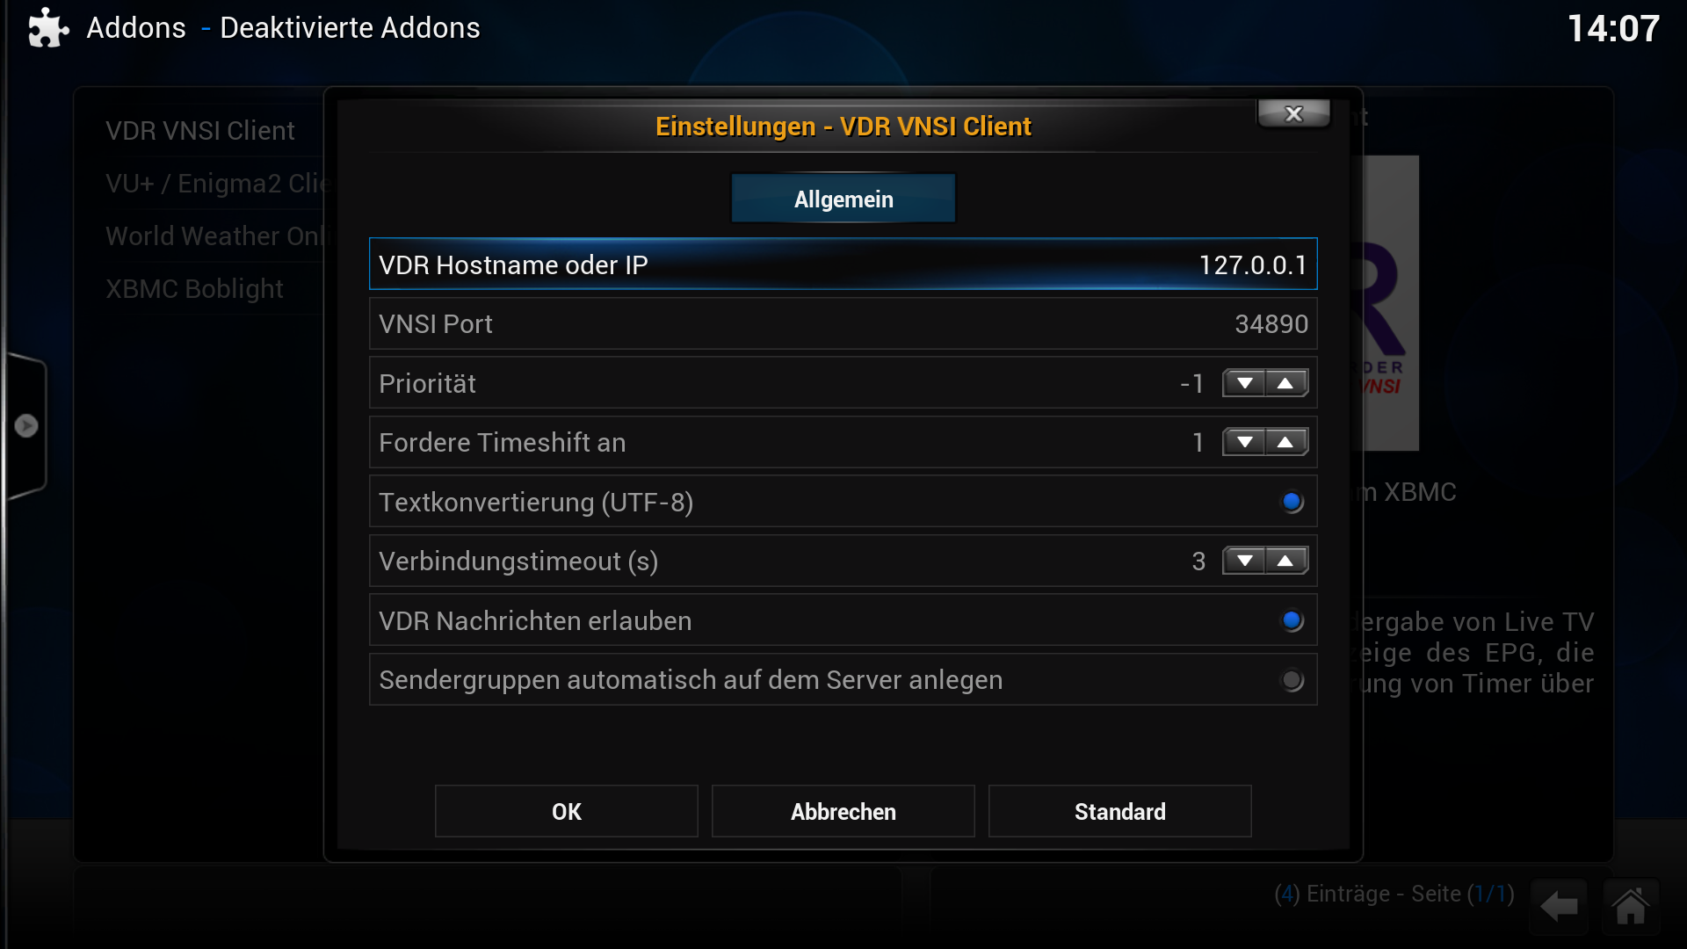Decrease Fordere Timeshift an value

pyautogui.click(x=1244, y=442)
